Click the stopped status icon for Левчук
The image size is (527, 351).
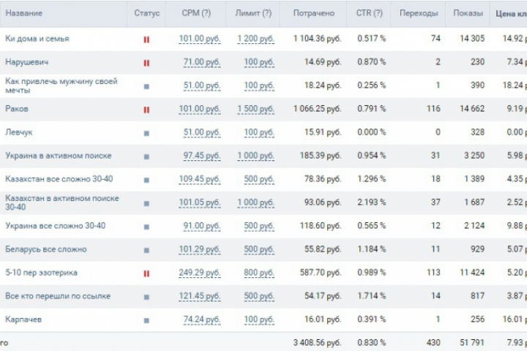click(x=146, y=133)
